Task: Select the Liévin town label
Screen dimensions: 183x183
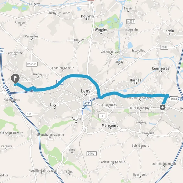Action: [55, 104]
